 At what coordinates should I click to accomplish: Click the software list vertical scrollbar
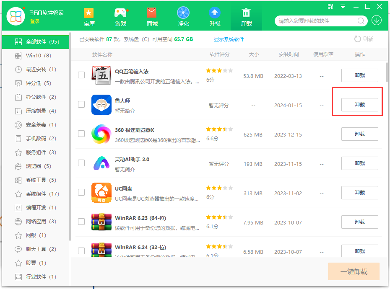387,72
